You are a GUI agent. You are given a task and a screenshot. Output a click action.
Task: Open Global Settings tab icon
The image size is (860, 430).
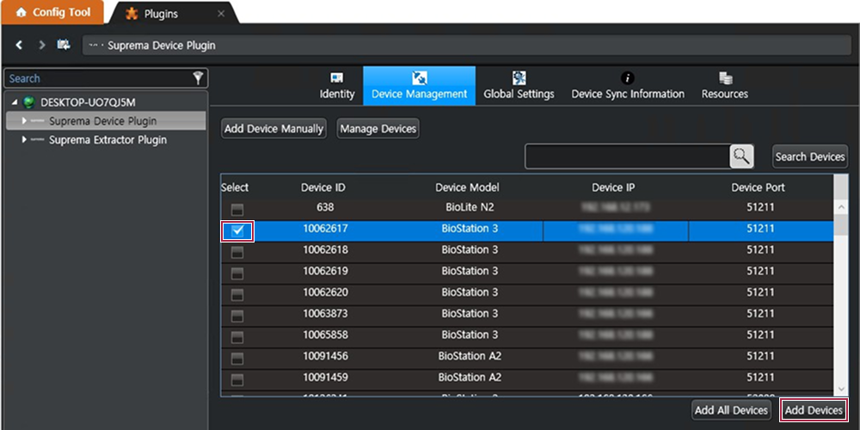pyautogui.click(x=519, y=78)
